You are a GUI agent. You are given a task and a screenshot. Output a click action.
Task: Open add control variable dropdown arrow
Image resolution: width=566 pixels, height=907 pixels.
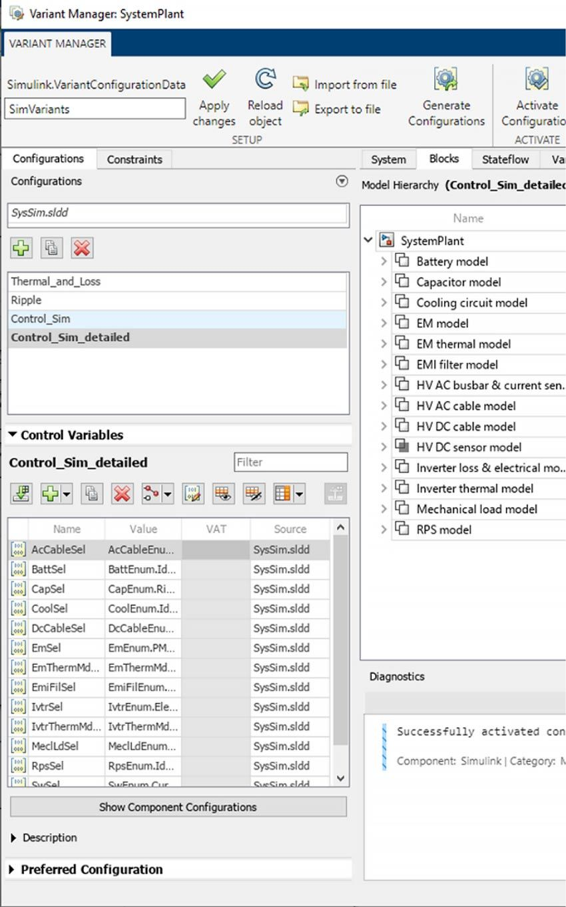(68, 494)
